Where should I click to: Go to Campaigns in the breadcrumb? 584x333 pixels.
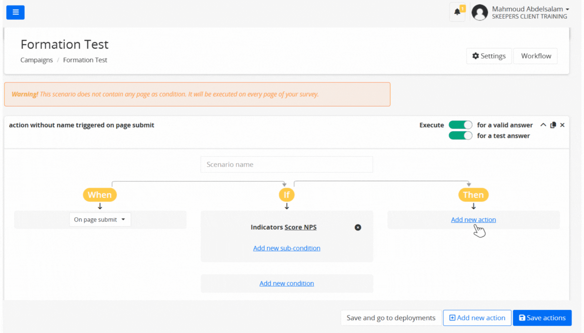[37, 60]
